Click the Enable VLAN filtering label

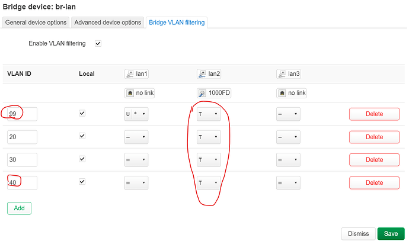pyautogui.click(x=57, y=43)
